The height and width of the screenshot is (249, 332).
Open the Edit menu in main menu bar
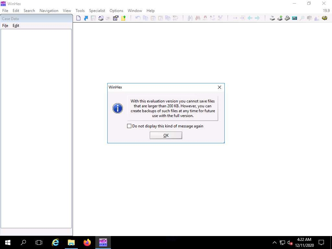(16, 11)
